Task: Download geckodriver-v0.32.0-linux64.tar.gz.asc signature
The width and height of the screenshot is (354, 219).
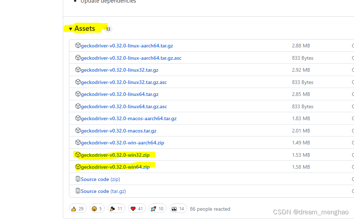Action: point(124,106)
